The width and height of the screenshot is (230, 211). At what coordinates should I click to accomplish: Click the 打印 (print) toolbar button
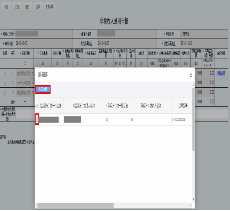click(38, 7)
